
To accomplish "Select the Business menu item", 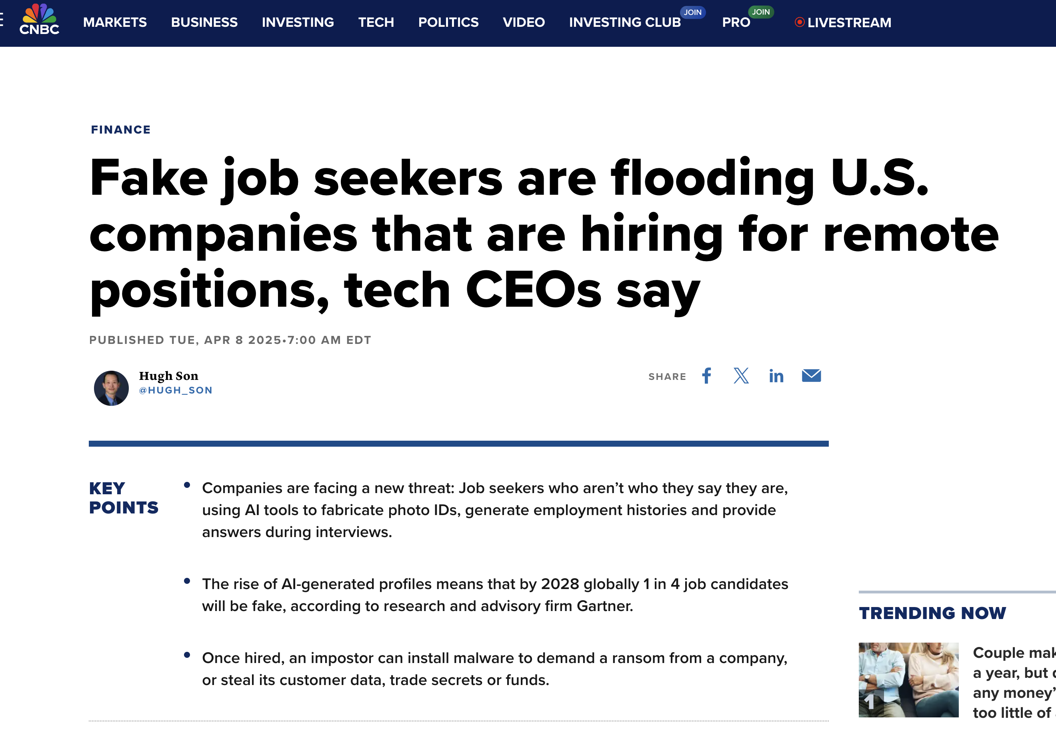I will coord(204,22).
